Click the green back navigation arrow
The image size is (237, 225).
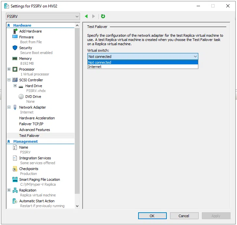coord(86,16)
